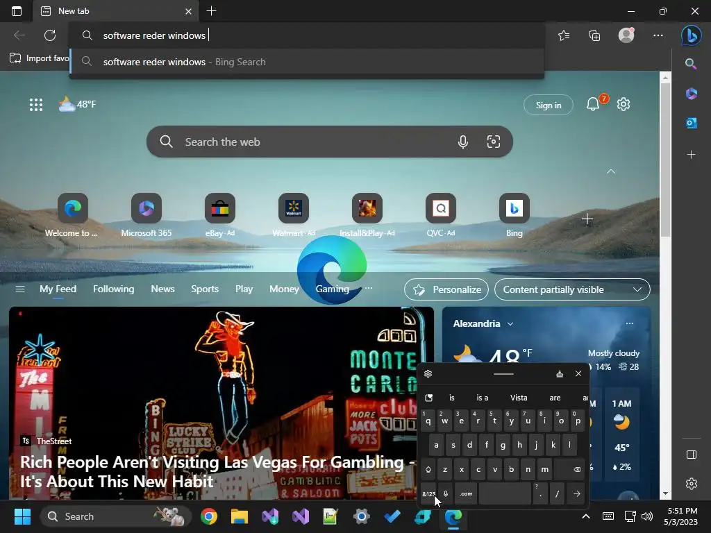
Task: Expand the Alexandria location dropdown
Action: pos(510,323)
